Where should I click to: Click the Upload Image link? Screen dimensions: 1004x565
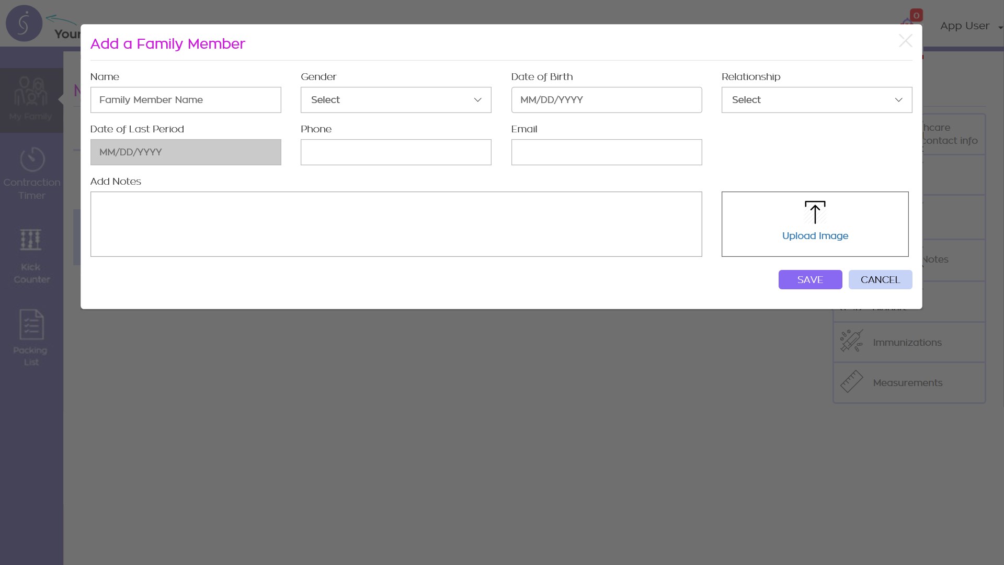(815, 236)
